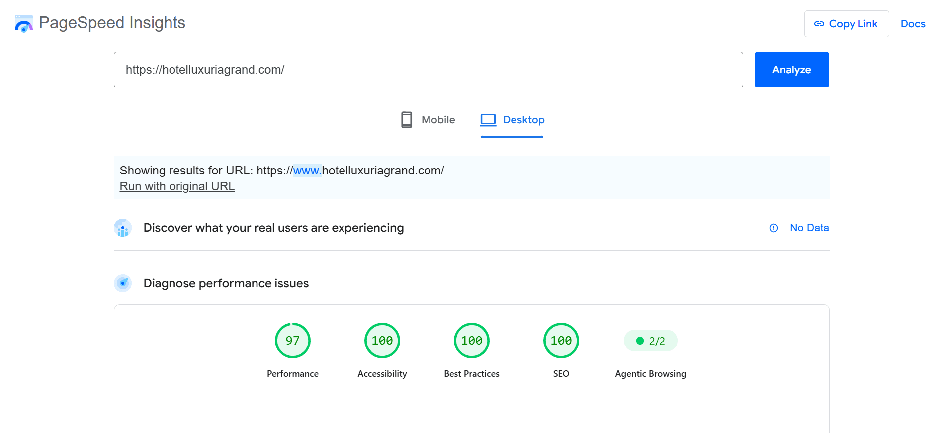The width and height of the screenshot is (943, 433).
Task: Select the mobile phone icon
Action: coord(407,120)
